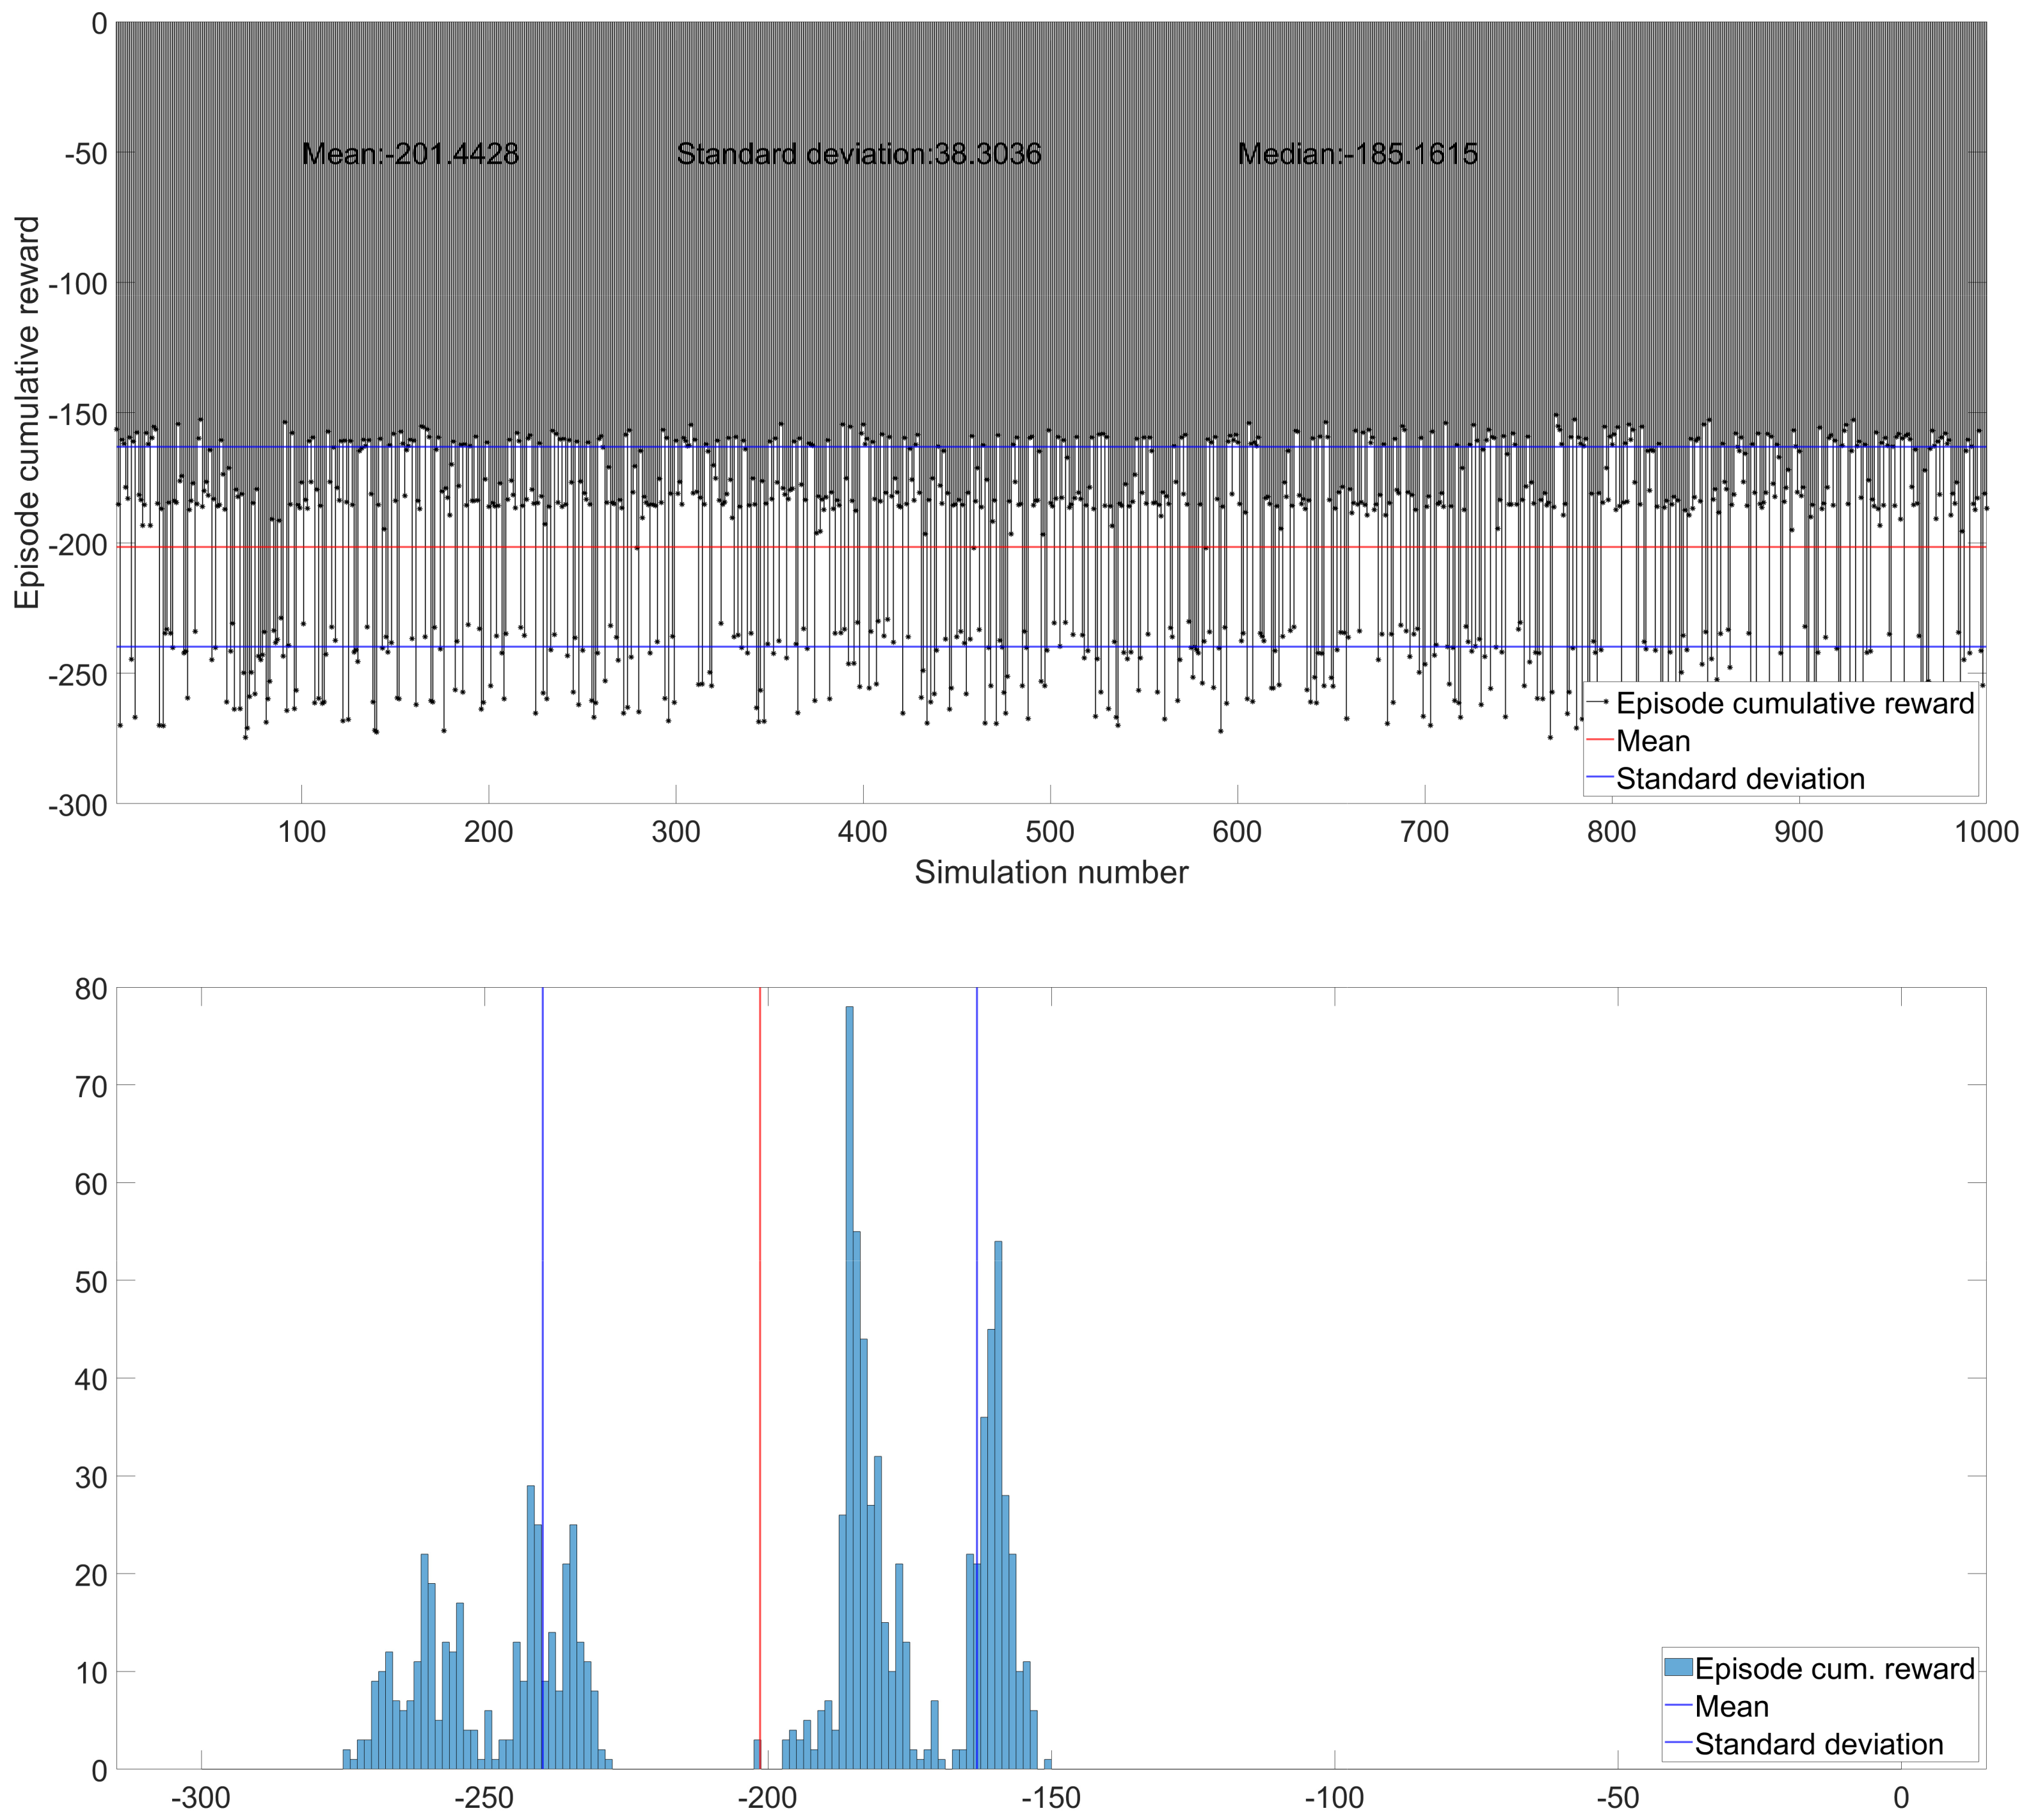Select the 'Mean:-201.4428' text annotation
This screenshot has height=1820, width=2031.
point(410,154)
